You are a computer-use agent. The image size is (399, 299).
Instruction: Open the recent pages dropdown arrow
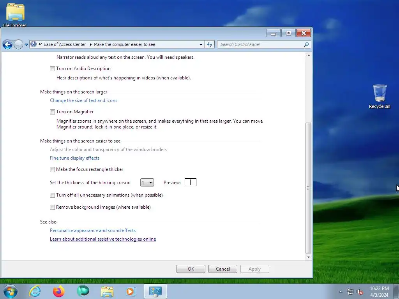point(26,45)
